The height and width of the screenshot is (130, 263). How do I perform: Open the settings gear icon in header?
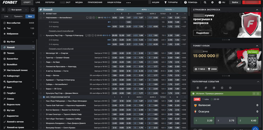coord(213,2)
